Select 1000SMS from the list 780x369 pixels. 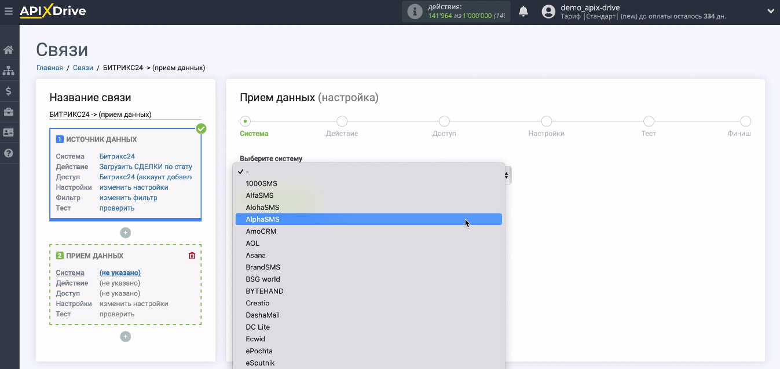tap(369, 183)
